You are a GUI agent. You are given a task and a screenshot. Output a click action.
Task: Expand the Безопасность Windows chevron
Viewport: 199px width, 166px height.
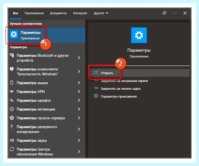coord(79,71)
